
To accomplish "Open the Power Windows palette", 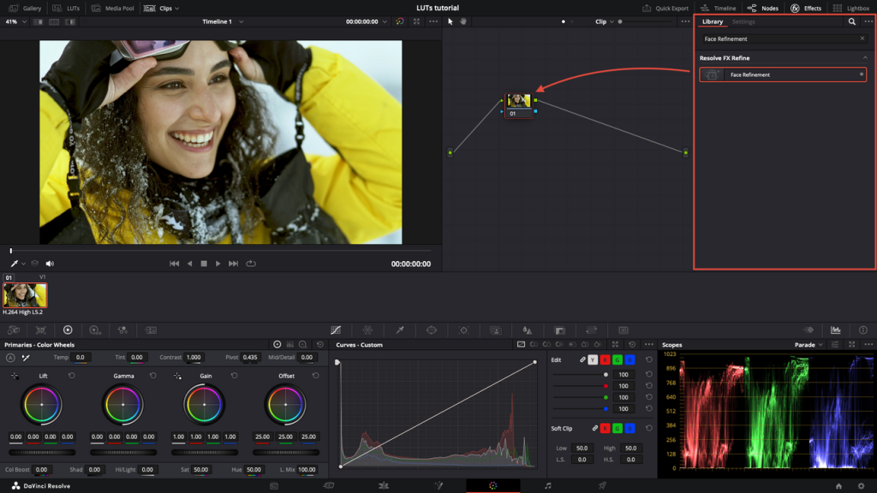I will point(432,330).
